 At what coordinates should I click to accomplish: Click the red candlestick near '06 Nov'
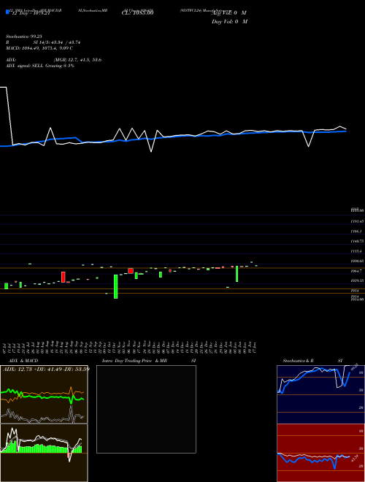(x=131, y=271)
